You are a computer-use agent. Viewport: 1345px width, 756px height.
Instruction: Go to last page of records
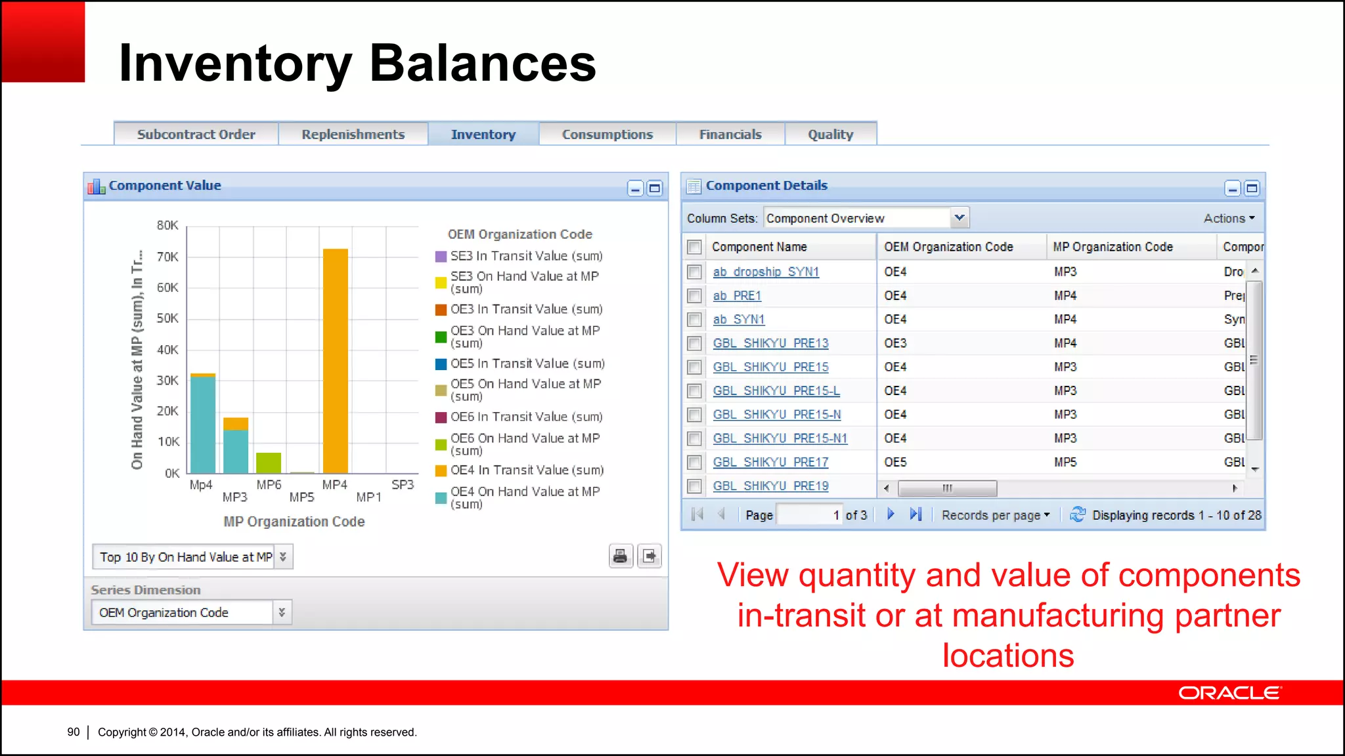point(915,514)
